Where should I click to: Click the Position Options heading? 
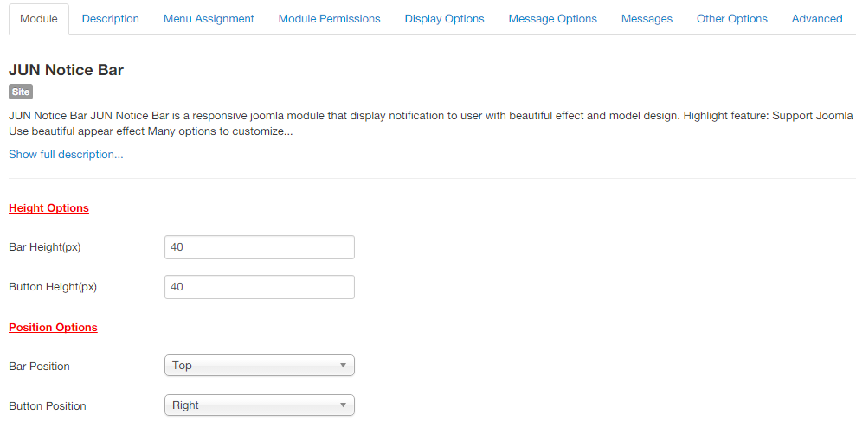click(53, 328)
